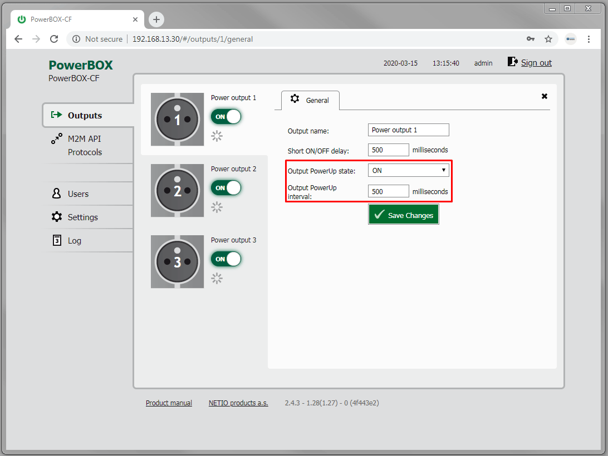Bookmark the page with the star icon
Screen dimensions: 608x456
[548, 39]
